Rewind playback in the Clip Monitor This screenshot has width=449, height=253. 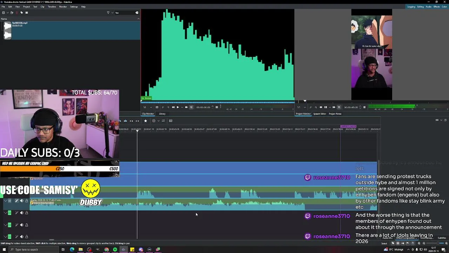point(173,107)
